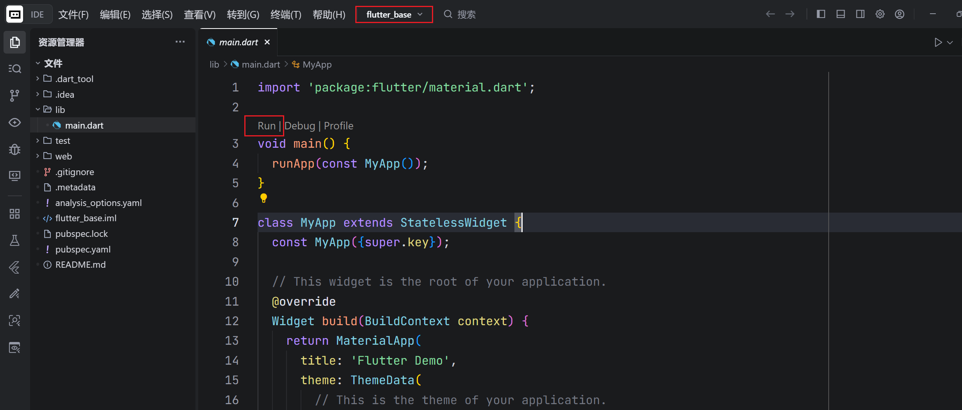Click the lightbulb quick fix icon
Image resolution: width=962 pixels, height=410 pixels.
(x=263, y=198)
